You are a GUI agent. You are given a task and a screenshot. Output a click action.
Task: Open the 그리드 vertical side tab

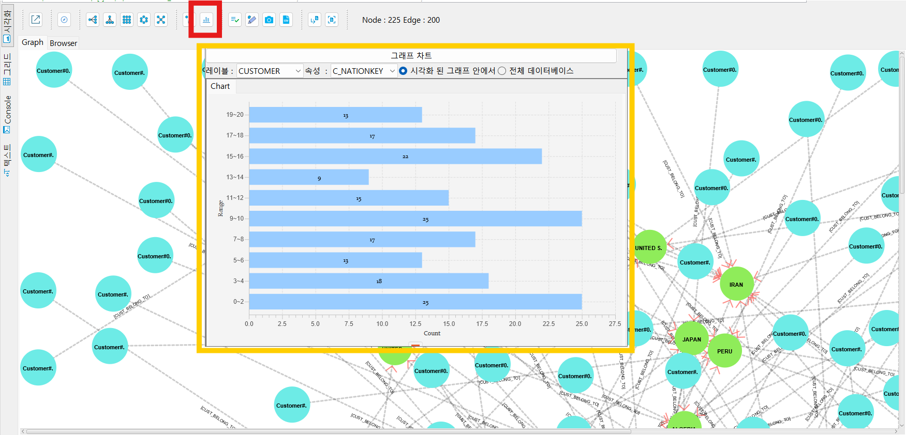click(7, 69)
